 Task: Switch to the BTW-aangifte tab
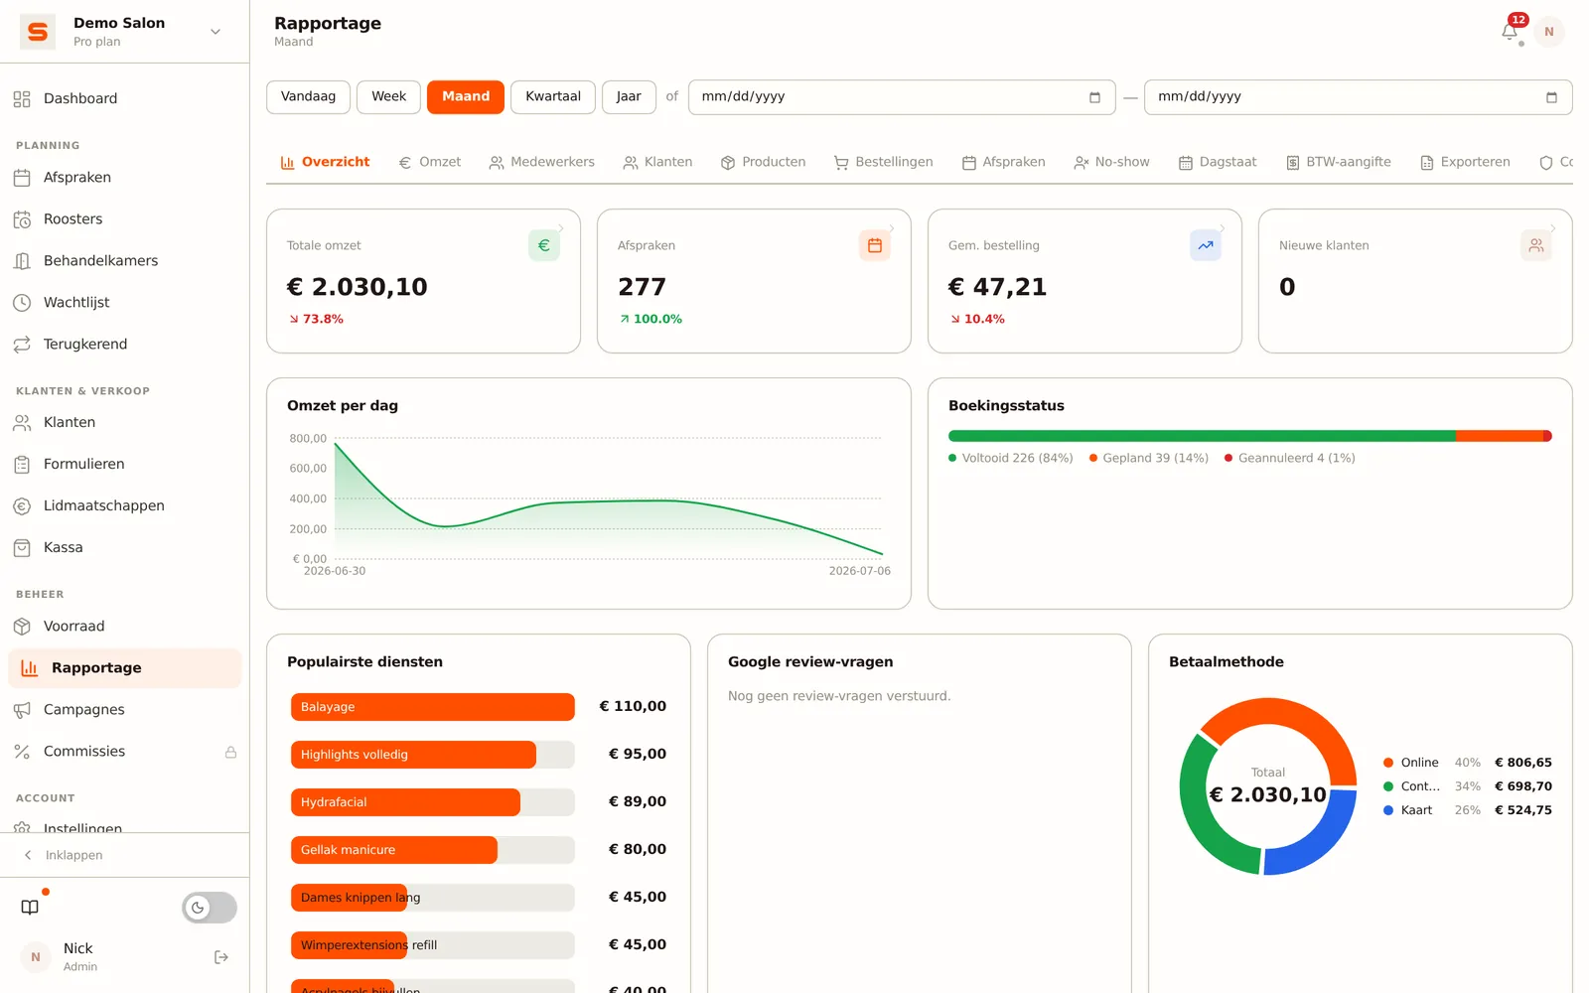[1338, 162]
